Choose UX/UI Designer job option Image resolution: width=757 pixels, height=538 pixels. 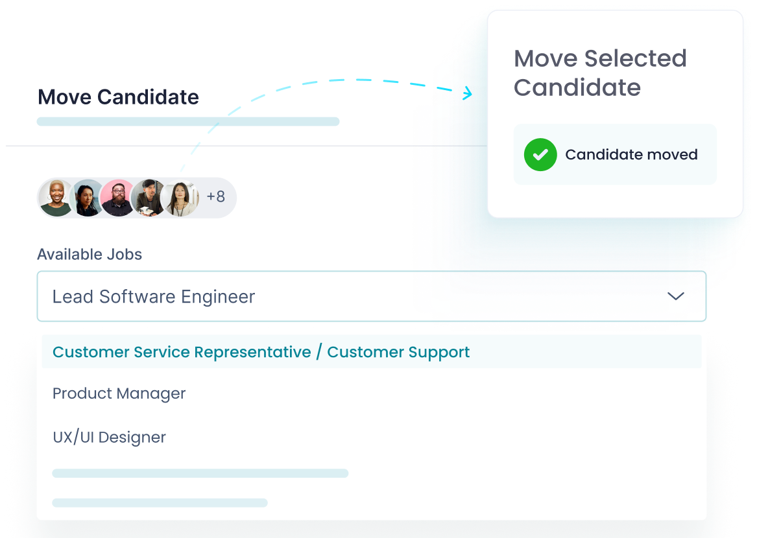[109, 437]
